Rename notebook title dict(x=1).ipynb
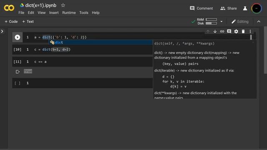Screen dimensions: 267x150 pos(41,5)
